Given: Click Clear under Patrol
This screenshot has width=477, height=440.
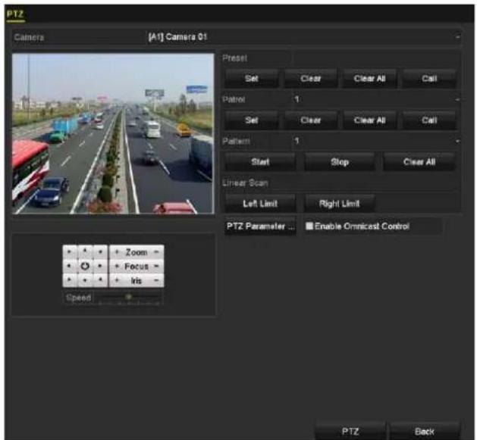Looking at the screenshot, I should pyautogui.click(x=311, y=120).
